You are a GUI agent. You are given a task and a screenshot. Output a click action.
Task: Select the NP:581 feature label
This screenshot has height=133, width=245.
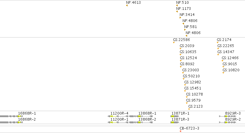(x=191, y=27)
